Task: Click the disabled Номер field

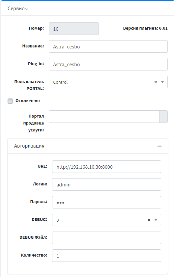Action: point(74,29)
